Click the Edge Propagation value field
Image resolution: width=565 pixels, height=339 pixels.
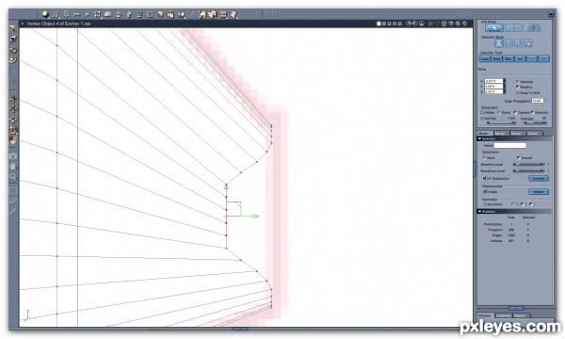click(538, 101)
